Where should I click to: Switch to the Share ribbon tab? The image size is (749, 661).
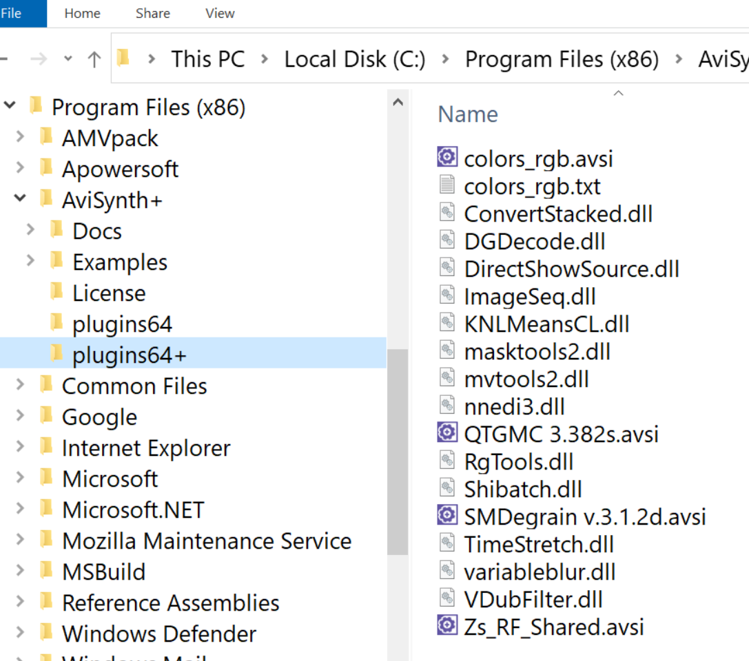point(153,13)
